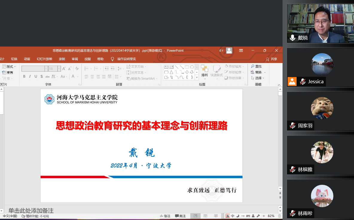Switch to Slide Sorter view icon
Viewport: 354px width, 220px height.
(206, 216)
